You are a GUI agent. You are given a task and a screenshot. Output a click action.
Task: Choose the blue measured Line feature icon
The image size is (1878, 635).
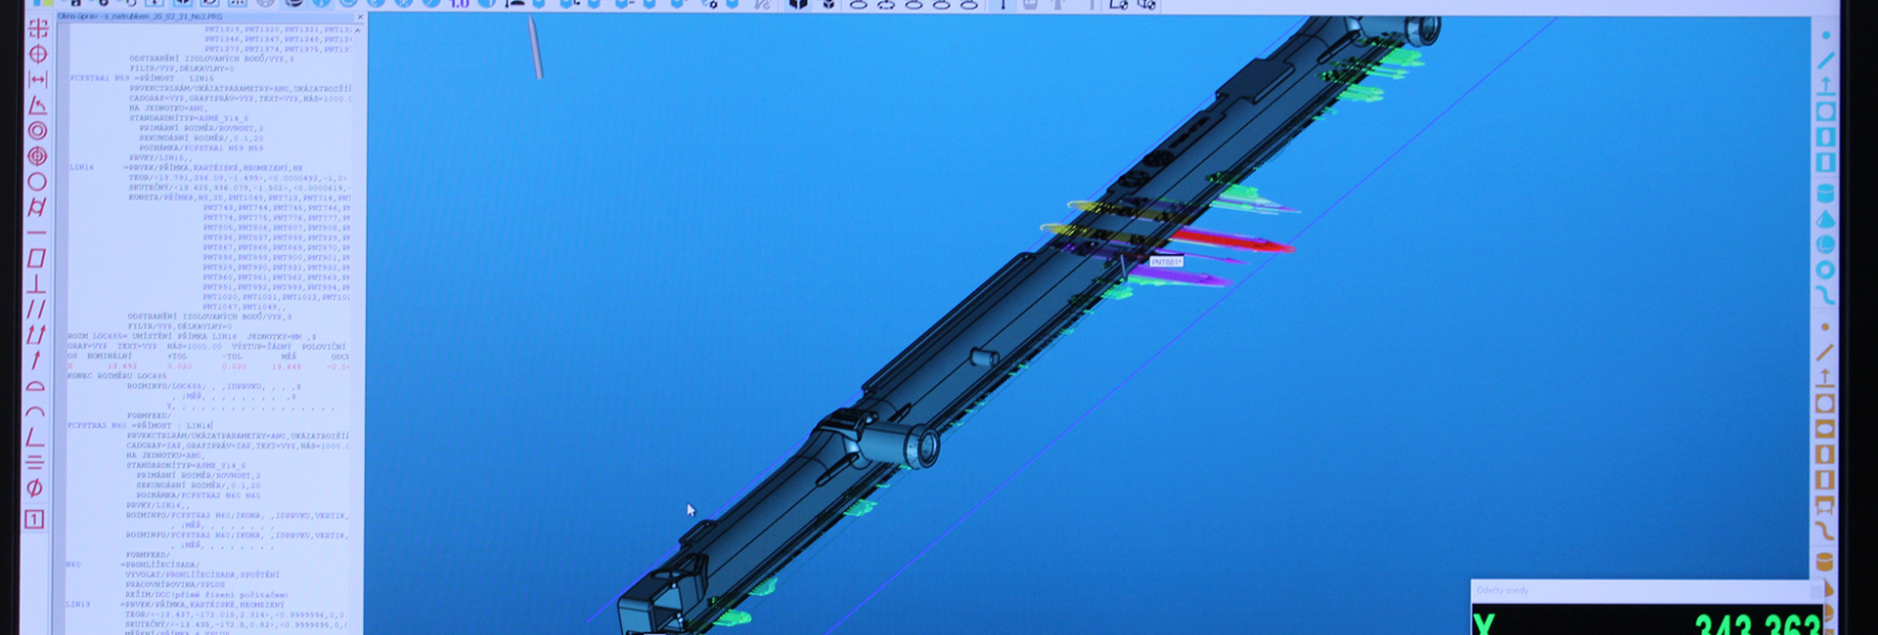point(1825,61)
